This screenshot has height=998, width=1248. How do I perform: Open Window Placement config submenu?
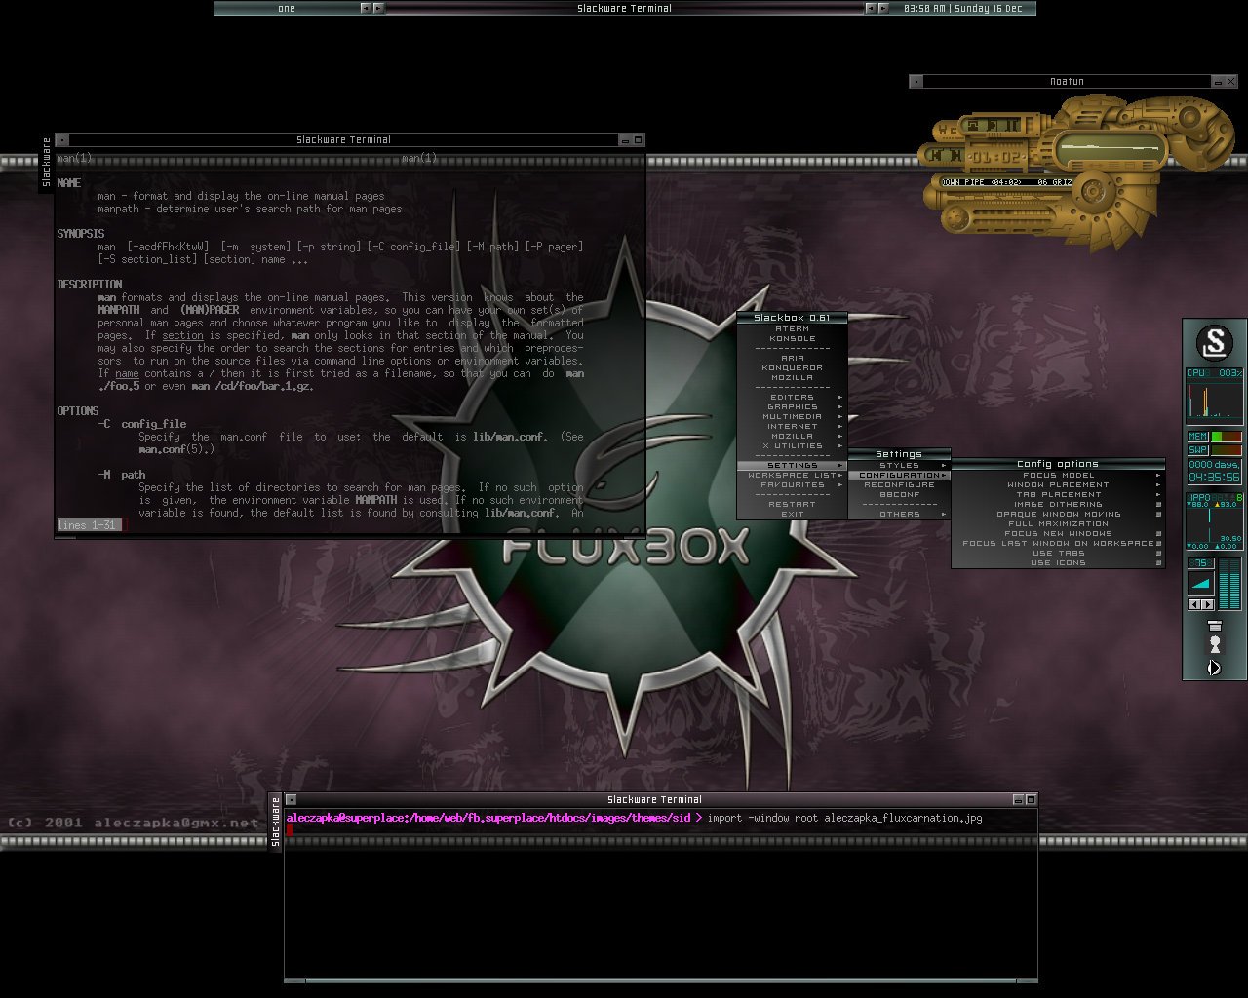point(1058,484)
